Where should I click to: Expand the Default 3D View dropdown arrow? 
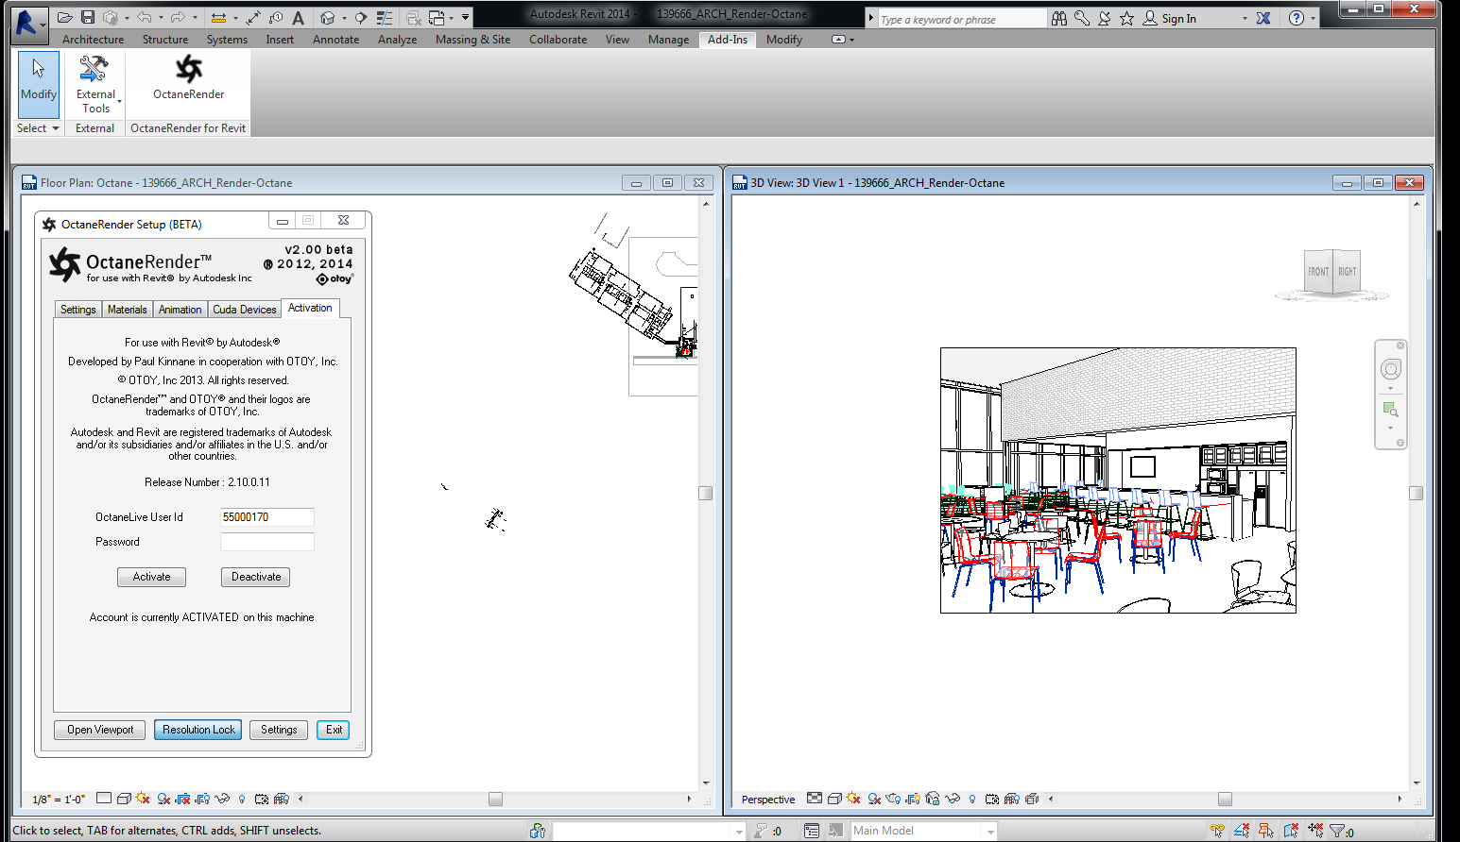343,18
